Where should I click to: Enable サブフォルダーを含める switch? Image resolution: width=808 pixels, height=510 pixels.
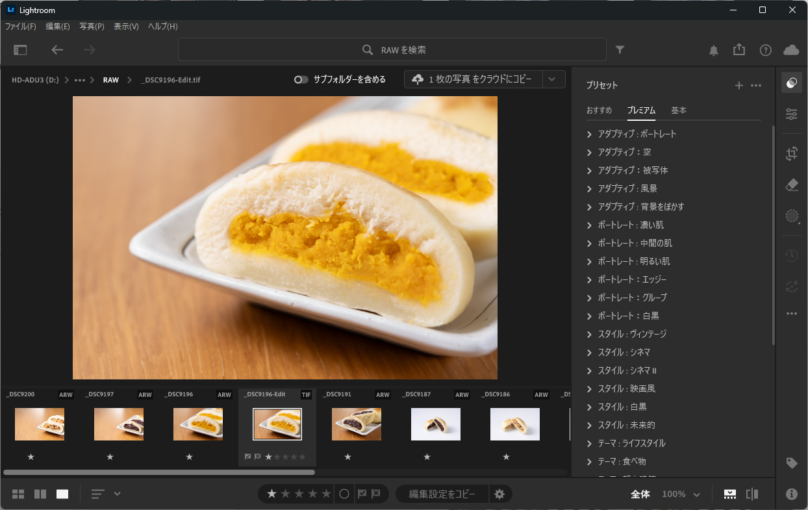301,80
